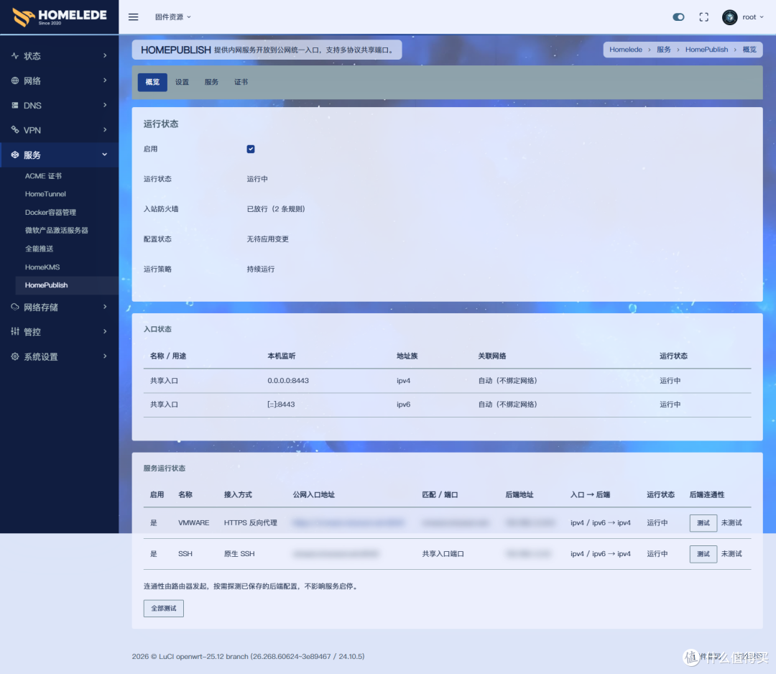
Task: Collapse the 服务 menu chevron
Action: 105,154
